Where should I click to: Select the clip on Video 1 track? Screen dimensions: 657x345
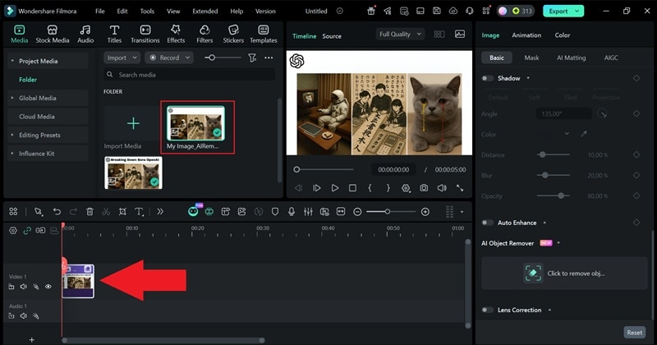78,281
